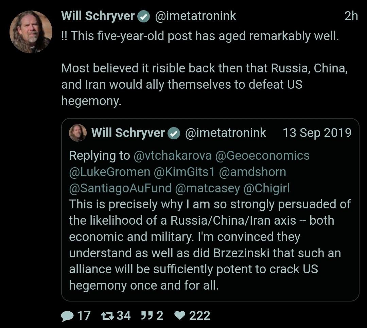
Task: Open the @KimGits1 mention
Action: pos(184,172)
